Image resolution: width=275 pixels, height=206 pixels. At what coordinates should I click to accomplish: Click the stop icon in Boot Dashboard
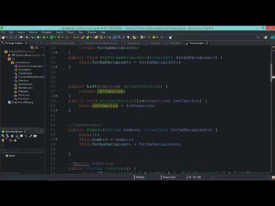coord(12,136)
